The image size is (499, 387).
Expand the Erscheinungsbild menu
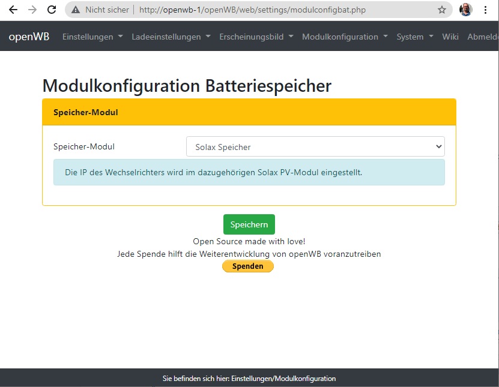pyautogui.click(x=256, y=37)
